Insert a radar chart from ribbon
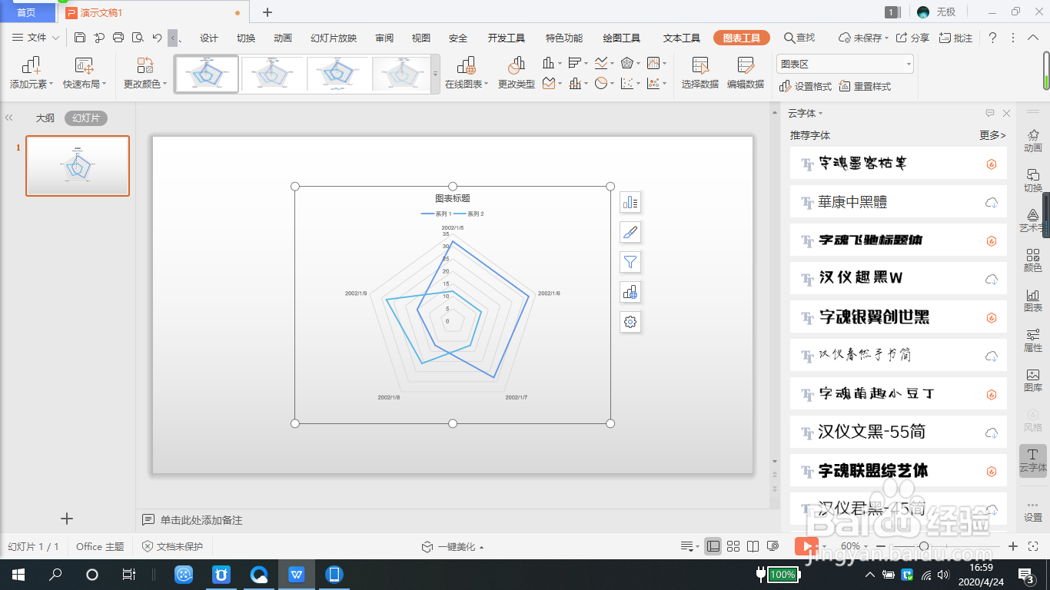1050x590 pixels. point(630,63)
